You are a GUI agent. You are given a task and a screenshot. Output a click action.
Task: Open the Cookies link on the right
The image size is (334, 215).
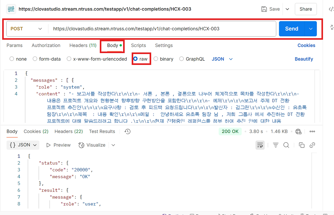306,45
